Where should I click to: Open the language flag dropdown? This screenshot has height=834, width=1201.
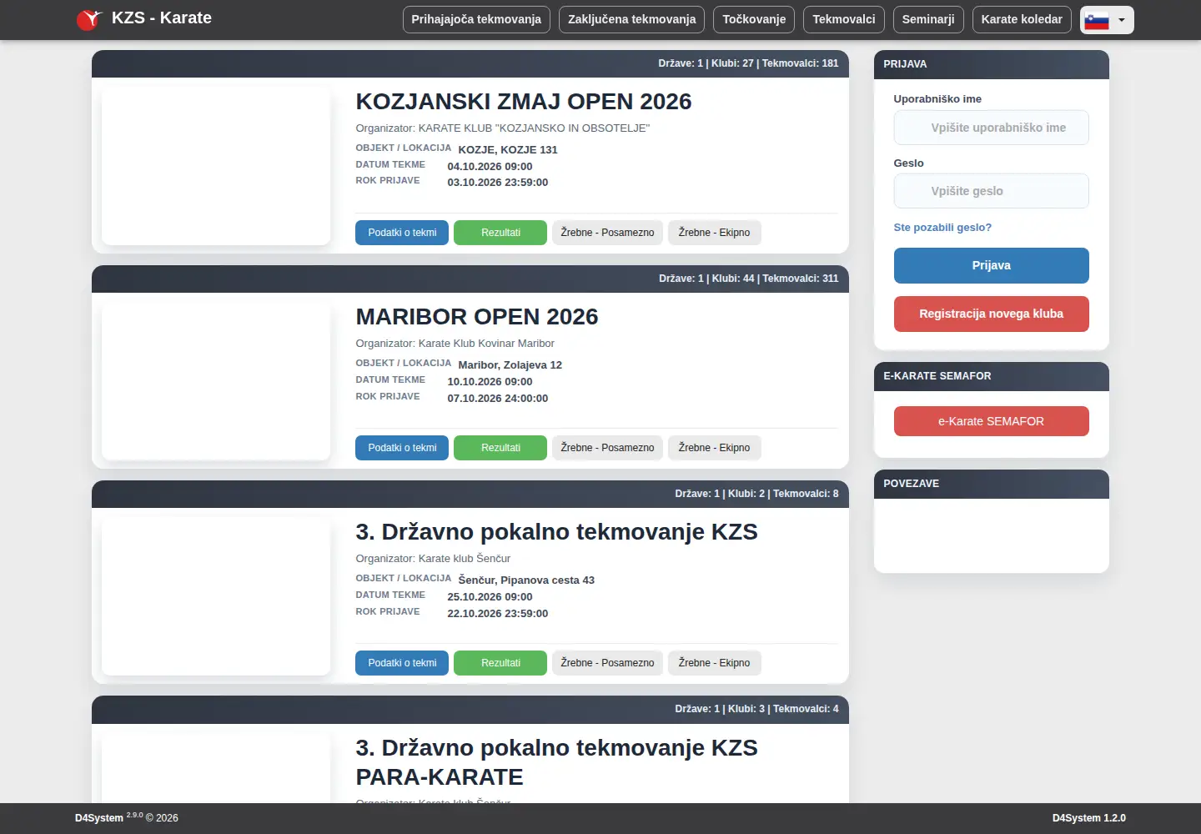pyautogui.click(x=1107, y=20)
